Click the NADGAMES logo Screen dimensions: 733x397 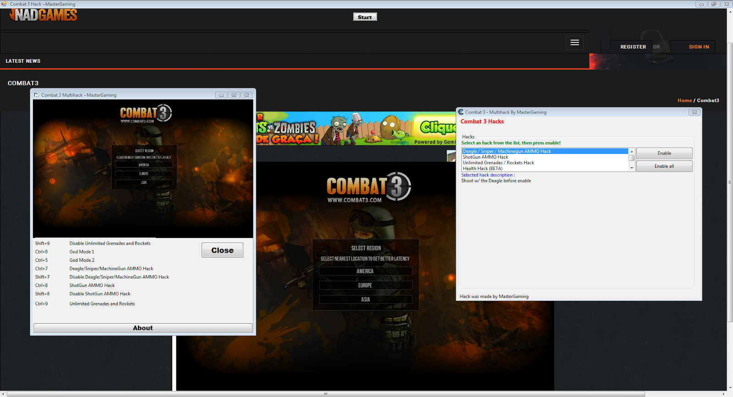[x=44, y=15]
